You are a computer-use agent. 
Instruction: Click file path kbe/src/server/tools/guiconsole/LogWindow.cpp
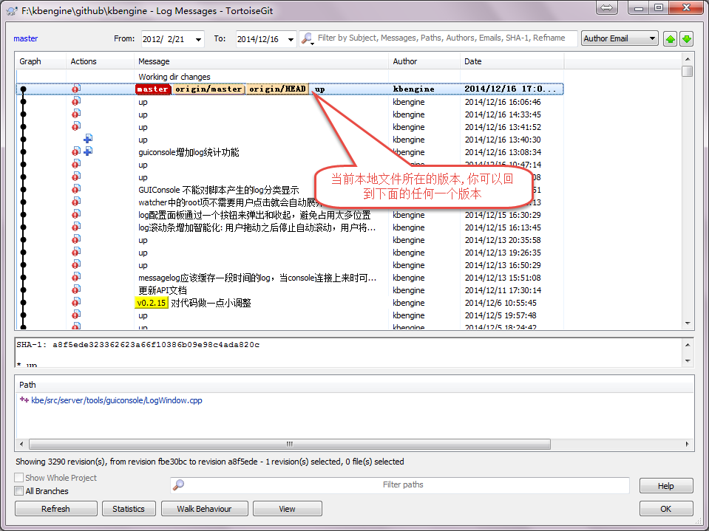coord(117,400)
